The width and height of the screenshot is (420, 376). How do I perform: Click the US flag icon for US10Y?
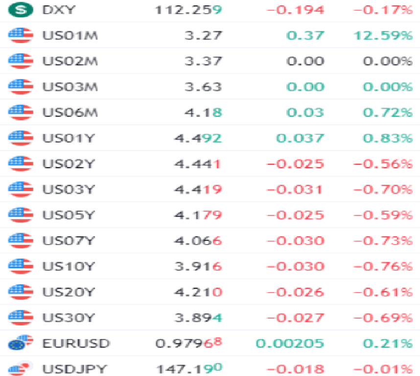click(21, 266)
